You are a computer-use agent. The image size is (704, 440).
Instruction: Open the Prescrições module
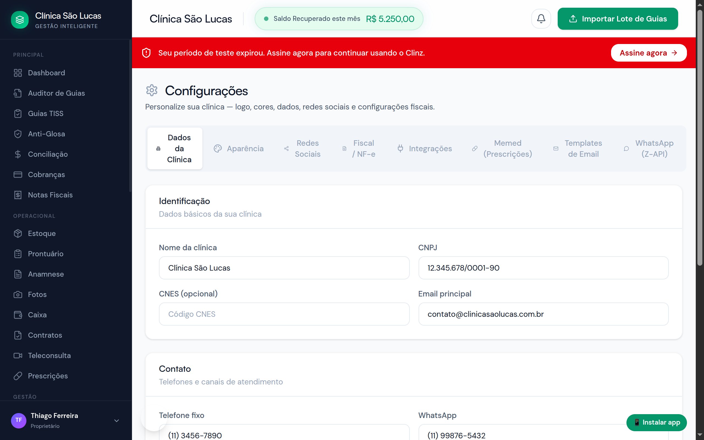click(x=48, y=376)
